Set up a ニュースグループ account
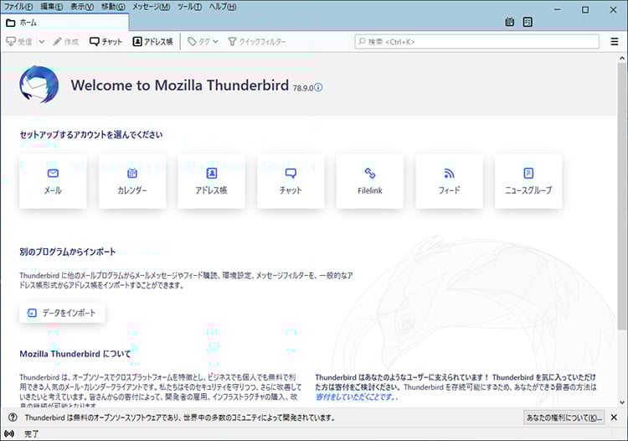Image resolution: width=628 pixels, height=441 pixels. (528, 181)
